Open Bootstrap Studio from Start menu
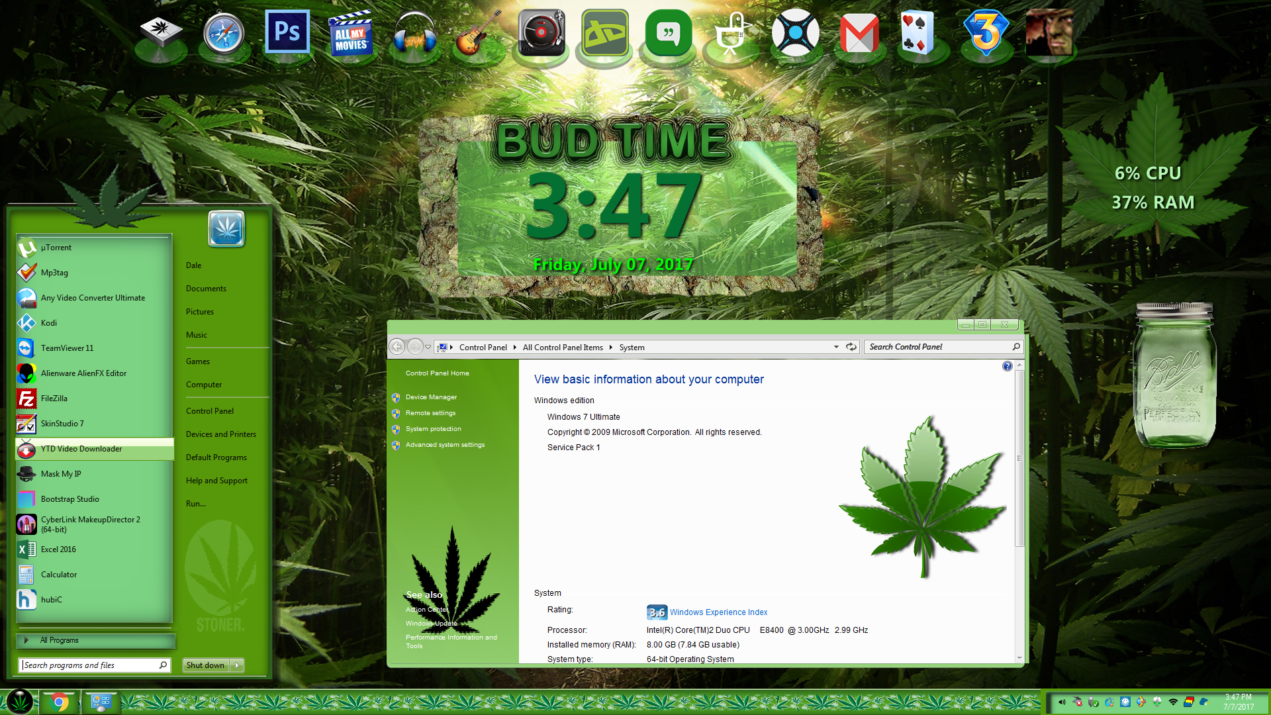Screen dimensions: 1271x715 (94, 499)
